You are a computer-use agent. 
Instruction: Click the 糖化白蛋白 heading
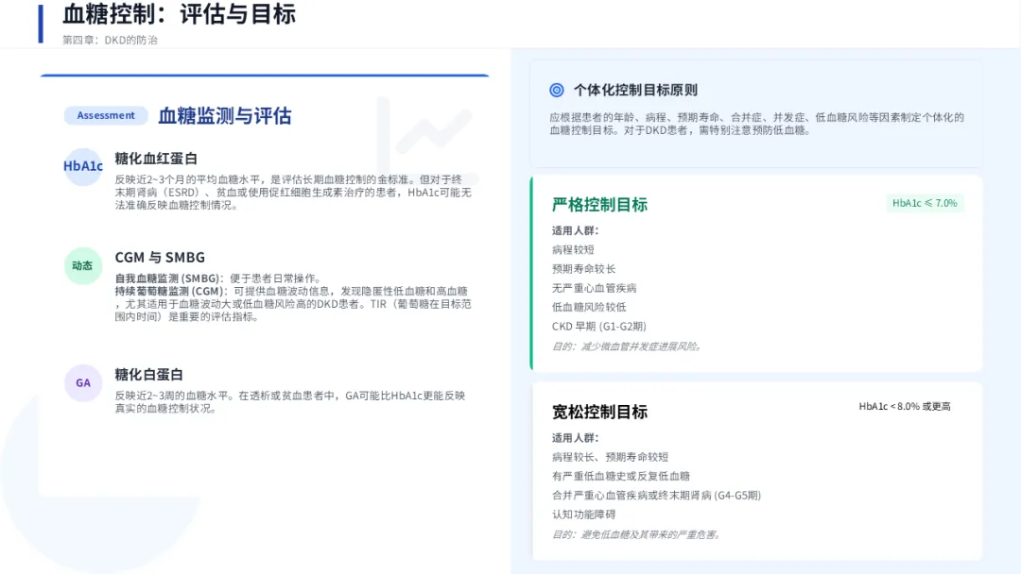coord(149,375)
